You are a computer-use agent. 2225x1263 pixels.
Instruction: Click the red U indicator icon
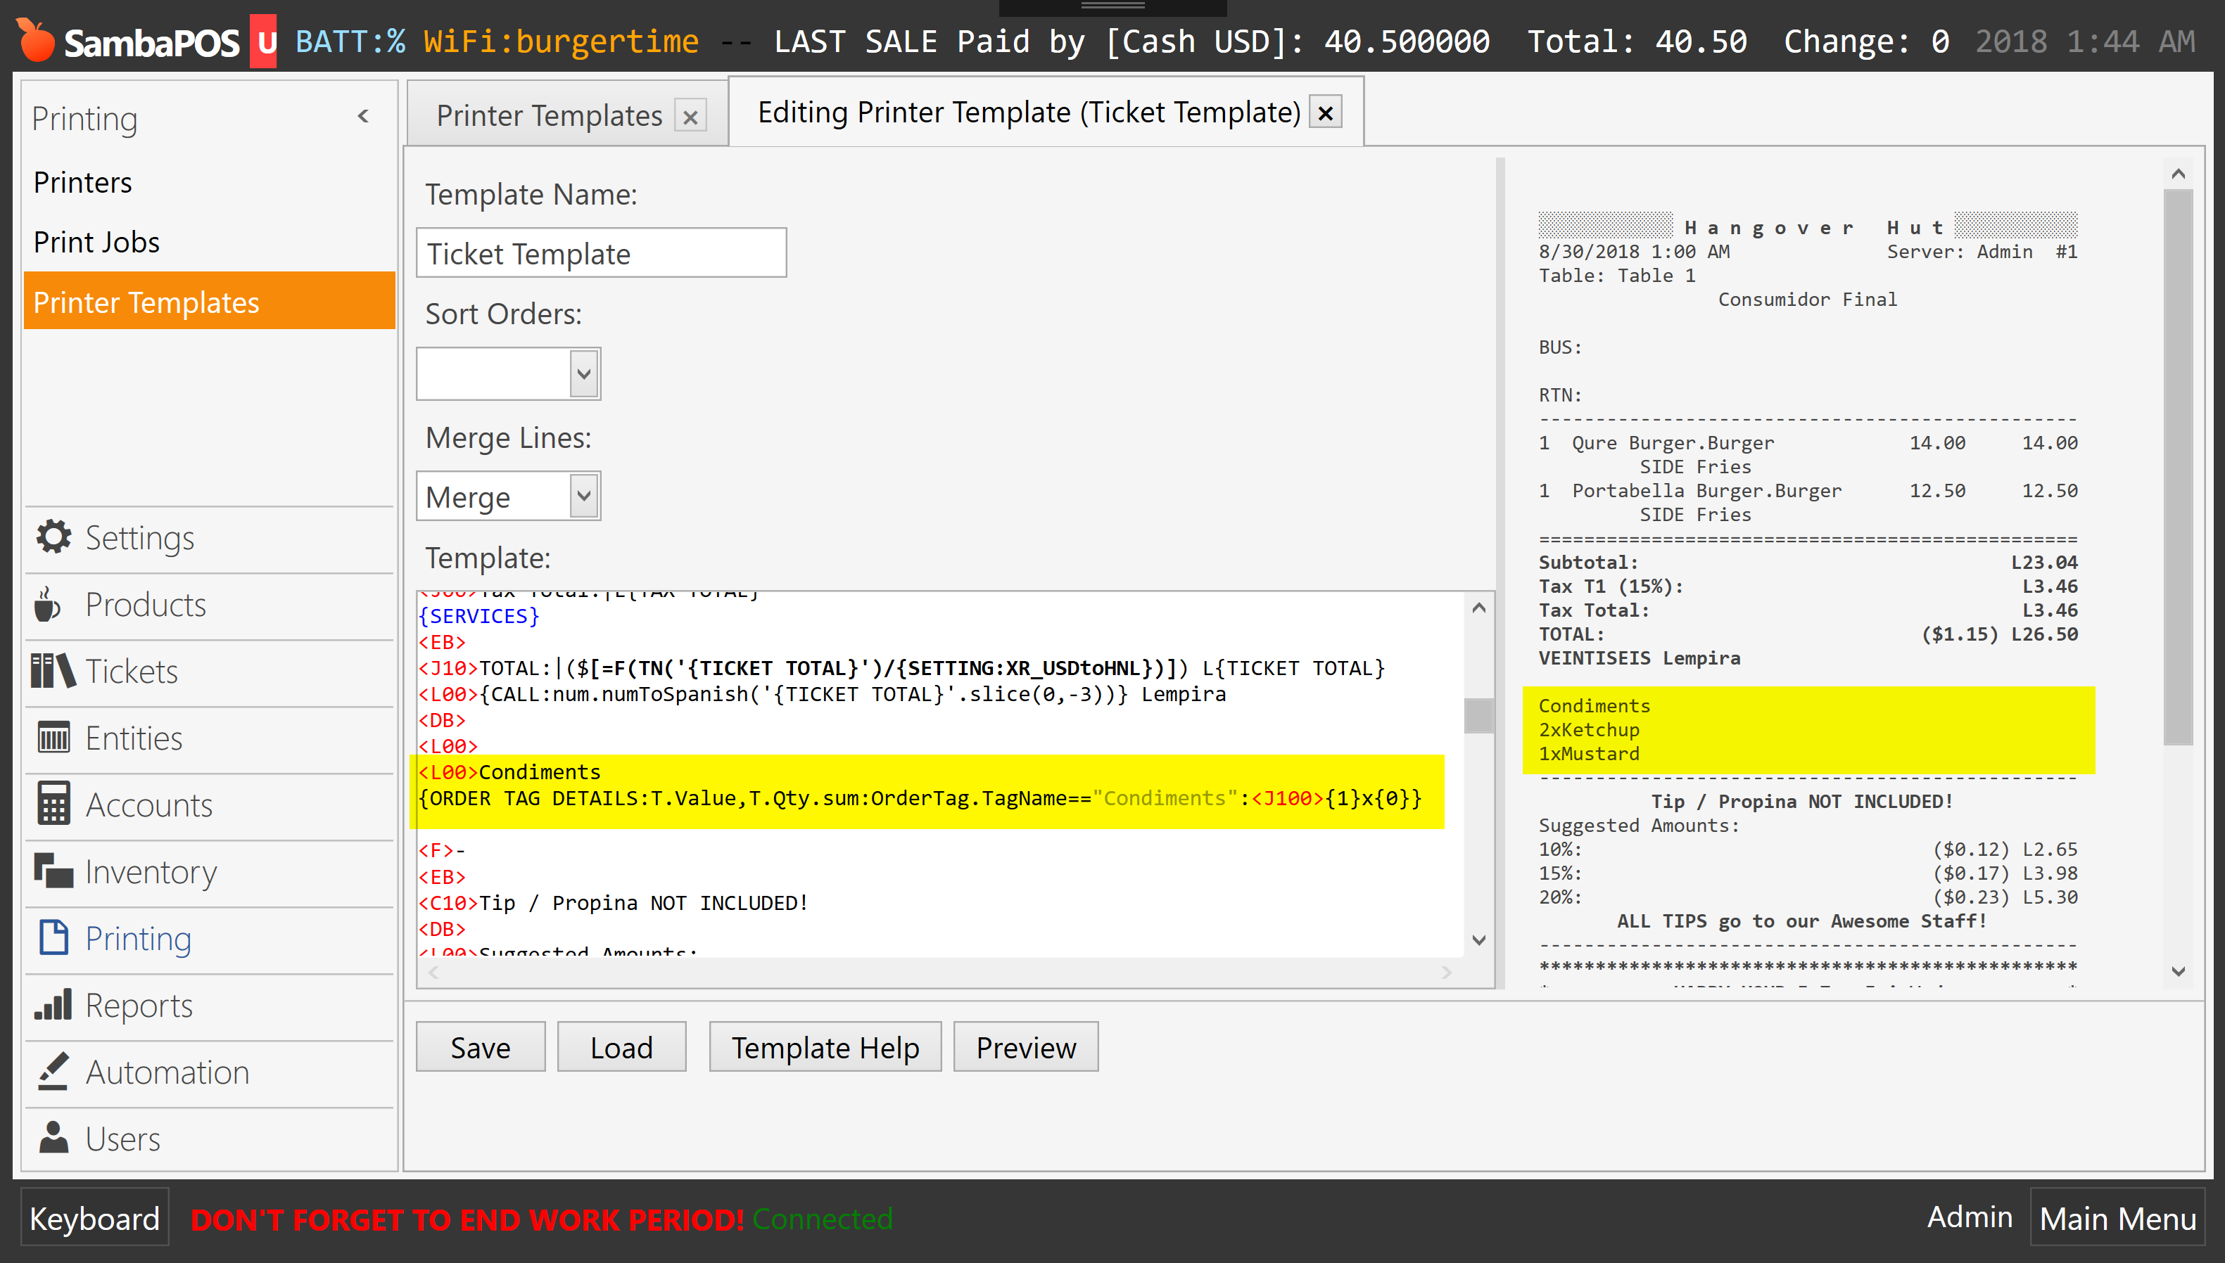(264, 41)
